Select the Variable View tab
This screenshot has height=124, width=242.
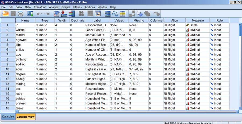point(26,117)
